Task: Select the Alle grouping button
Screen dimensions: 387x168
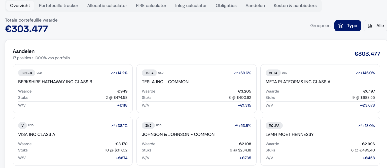Action: coord(375,26)
